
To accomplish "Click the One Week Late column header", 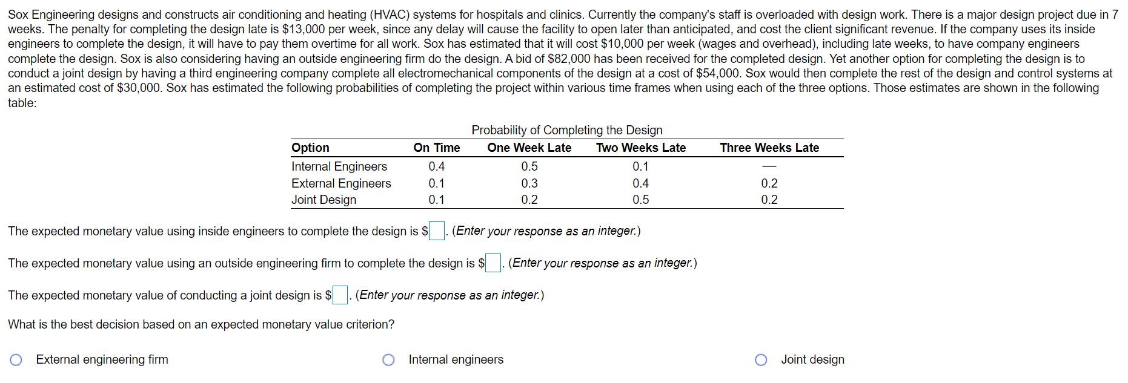I will pos(529,147).
